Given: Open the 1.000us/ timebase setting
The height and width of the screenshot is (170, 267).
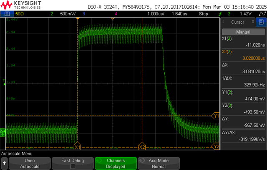Looking at the screenshot, I should pos(156,14).
